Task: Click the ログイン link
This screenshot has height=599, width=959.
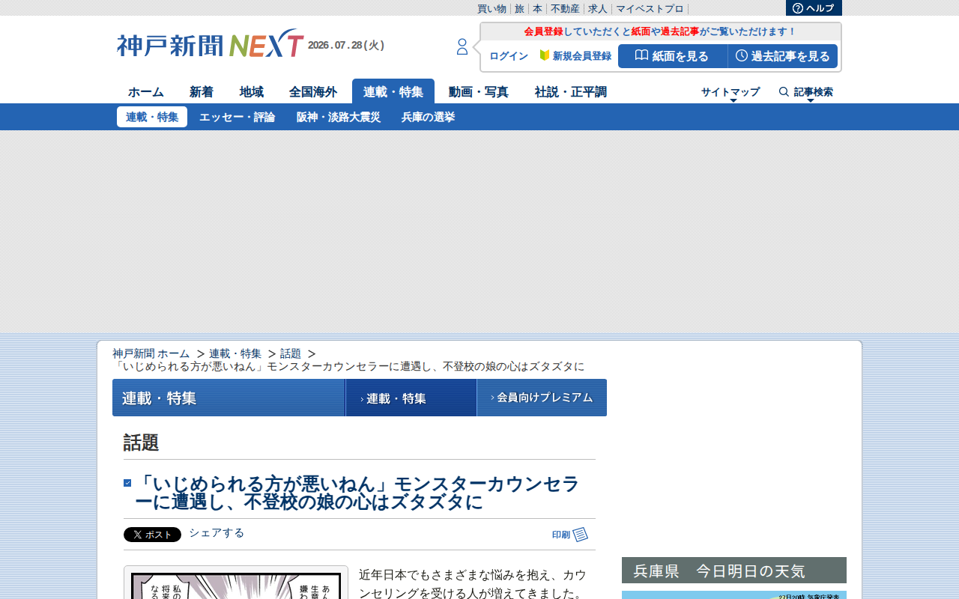Action: [509, 56]
